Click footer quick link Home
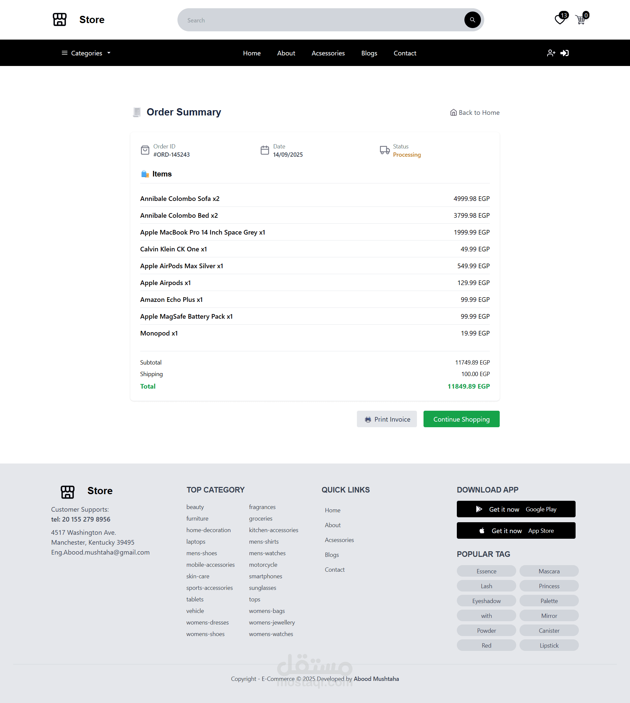Screen dimensions: 630x703 point(332,510)
